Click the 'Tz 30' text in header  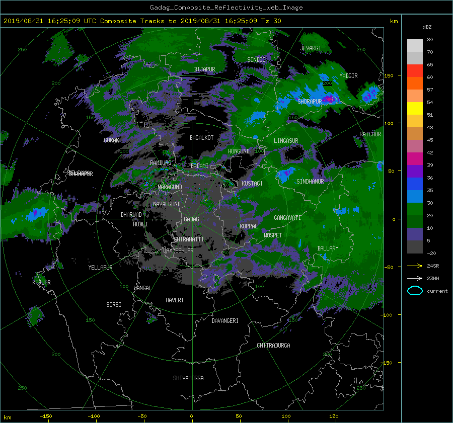(x=271, y=21)
